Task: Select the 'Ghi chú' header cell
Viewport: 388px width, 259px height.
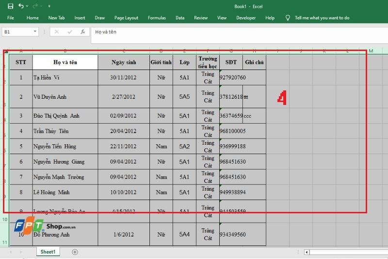Action: coord(254,62)
